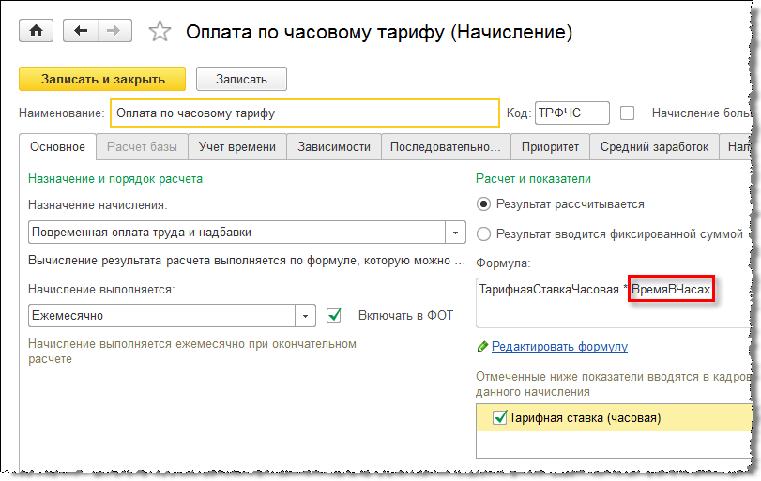
Task: Click the Записать button
Action: point(242,80)
